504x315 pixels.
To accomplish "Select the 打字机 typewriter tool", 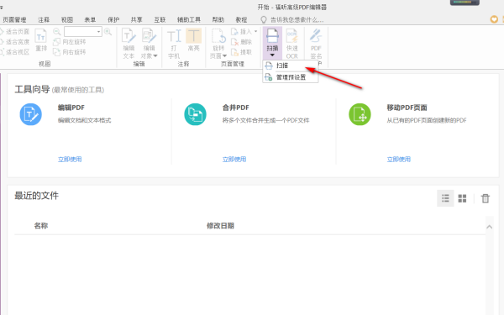I will coord(174,44).
